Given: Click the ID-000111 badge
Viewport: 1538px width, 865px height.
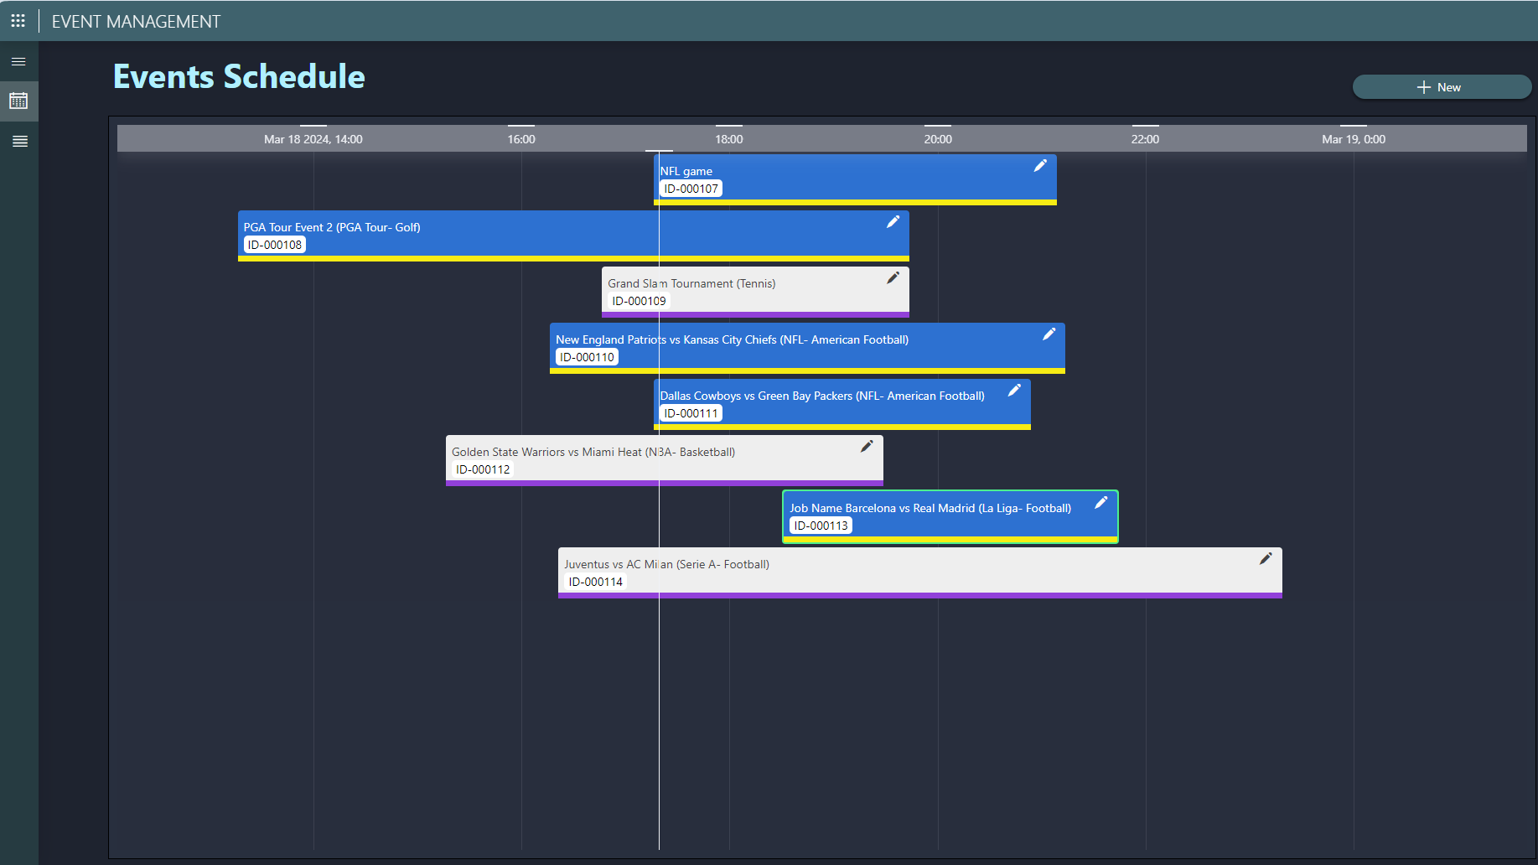Looking at the screenshot, I should [x=691, y=413].
